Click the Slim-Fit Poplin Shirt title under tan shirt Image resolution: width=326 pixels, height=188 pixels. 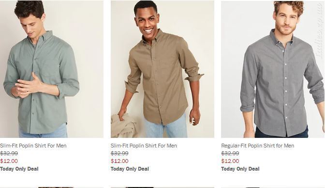click(144, 146)
